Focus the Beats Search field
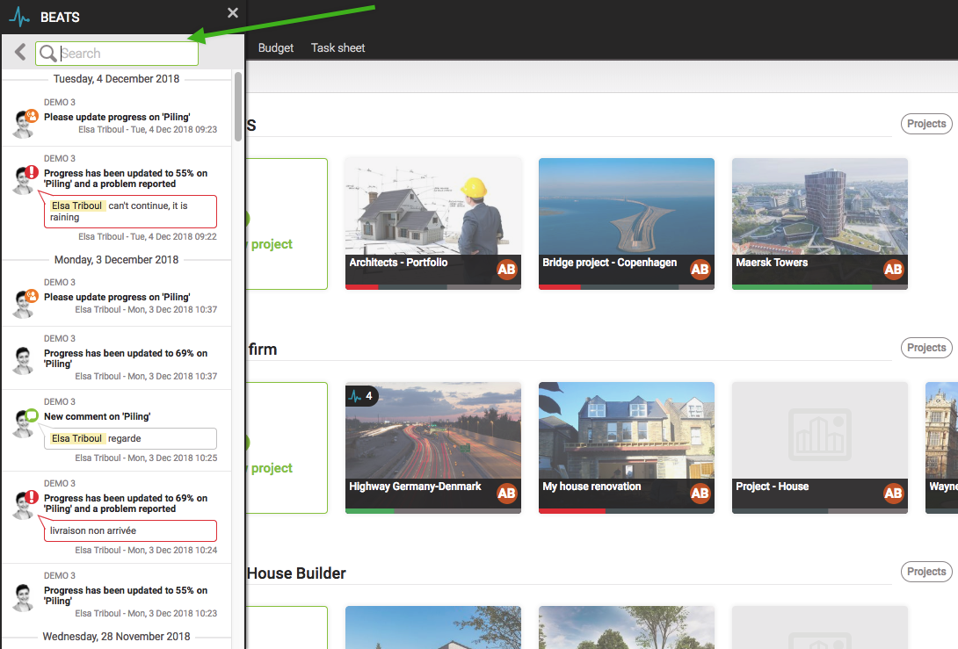Image resolution: width=958 pixels, height=649 pixels. tap(117, 54)
